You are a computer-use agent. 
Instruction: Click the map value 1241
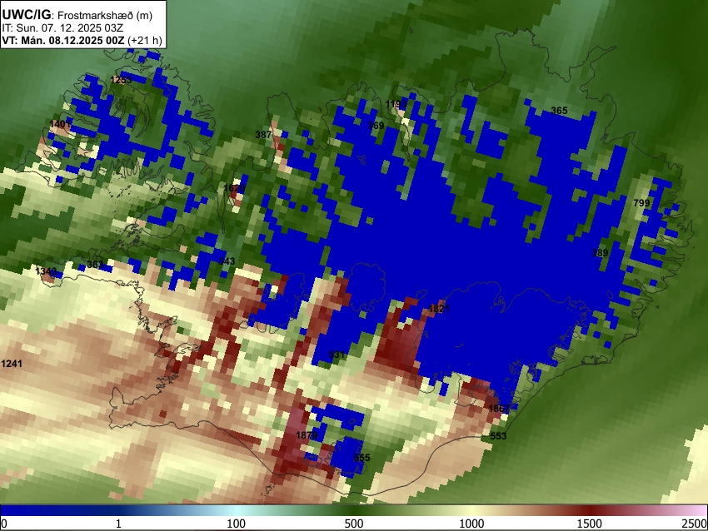[x=12, y=363]
